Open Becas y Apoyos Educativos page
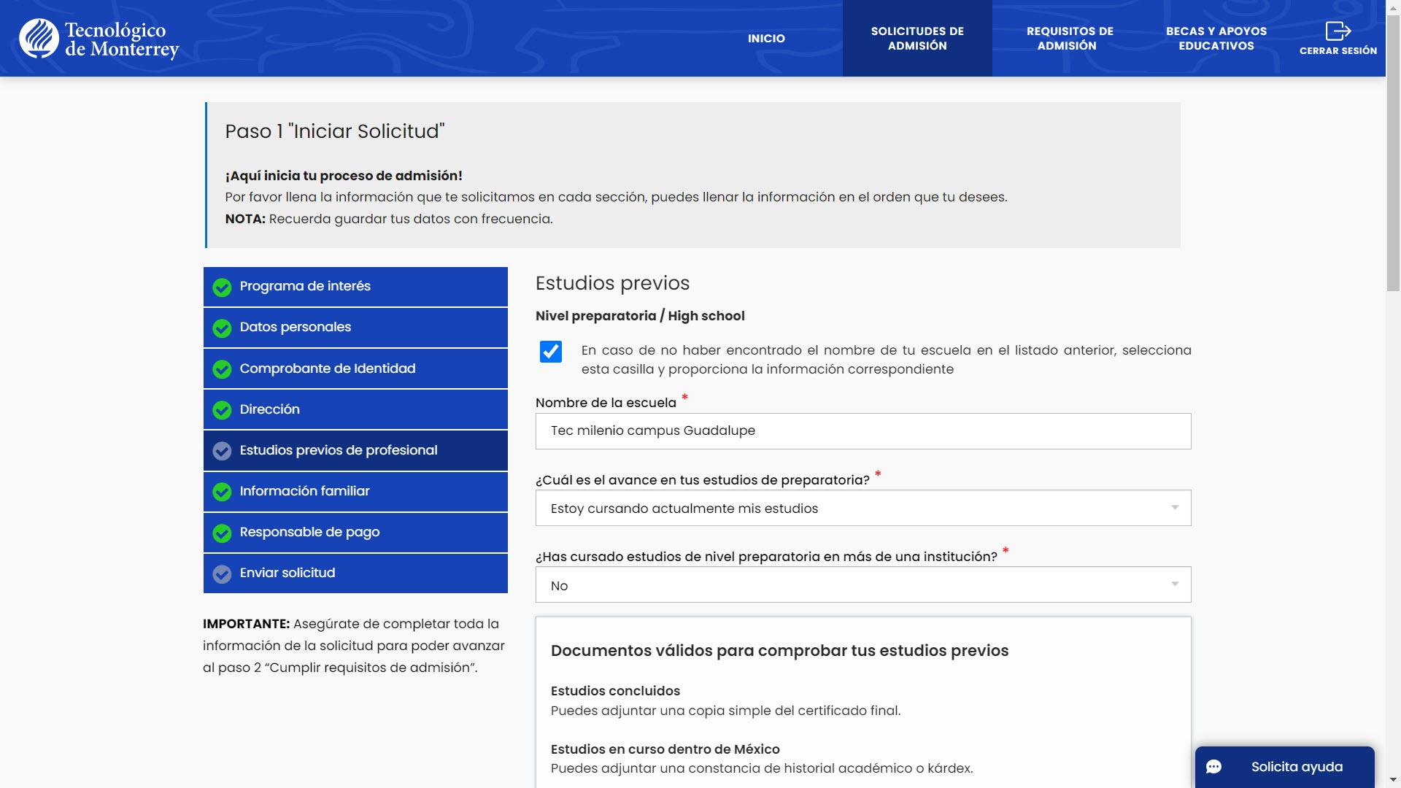This screenshot has width=1401, height=788. 1216,39
